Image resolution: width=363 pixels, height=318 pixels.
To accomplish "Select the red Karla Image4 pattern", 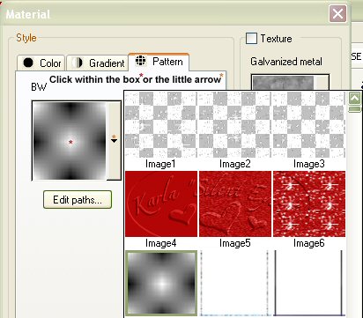I will tap(161, 203).
